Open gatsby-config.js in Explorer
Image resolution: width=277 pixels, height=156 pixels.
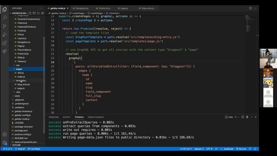23,115
